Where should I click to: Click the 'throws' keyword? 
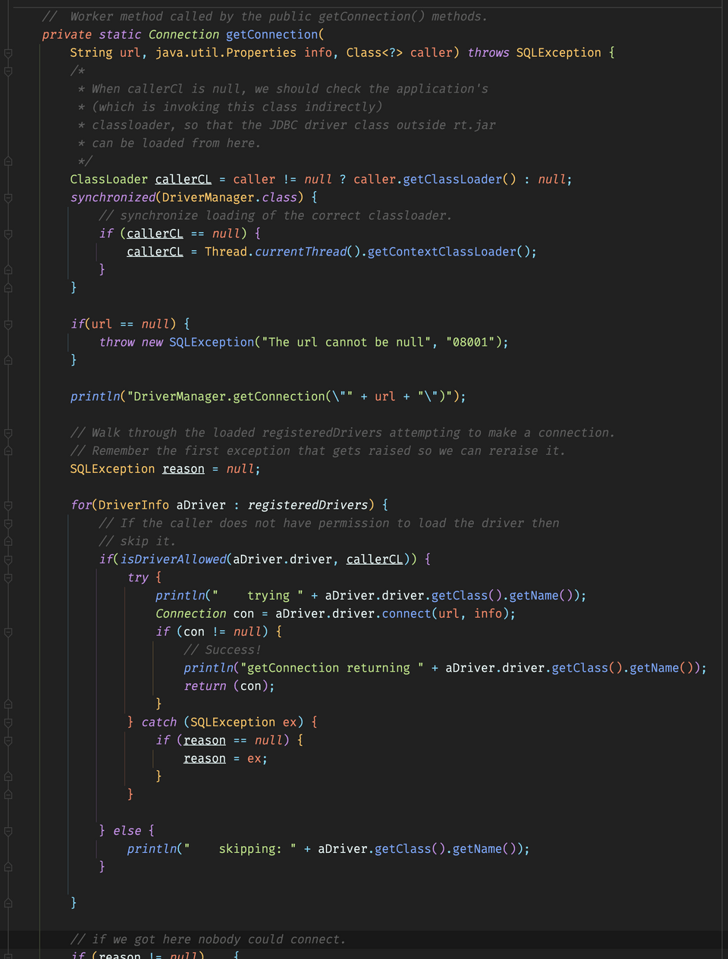point(488,53)
